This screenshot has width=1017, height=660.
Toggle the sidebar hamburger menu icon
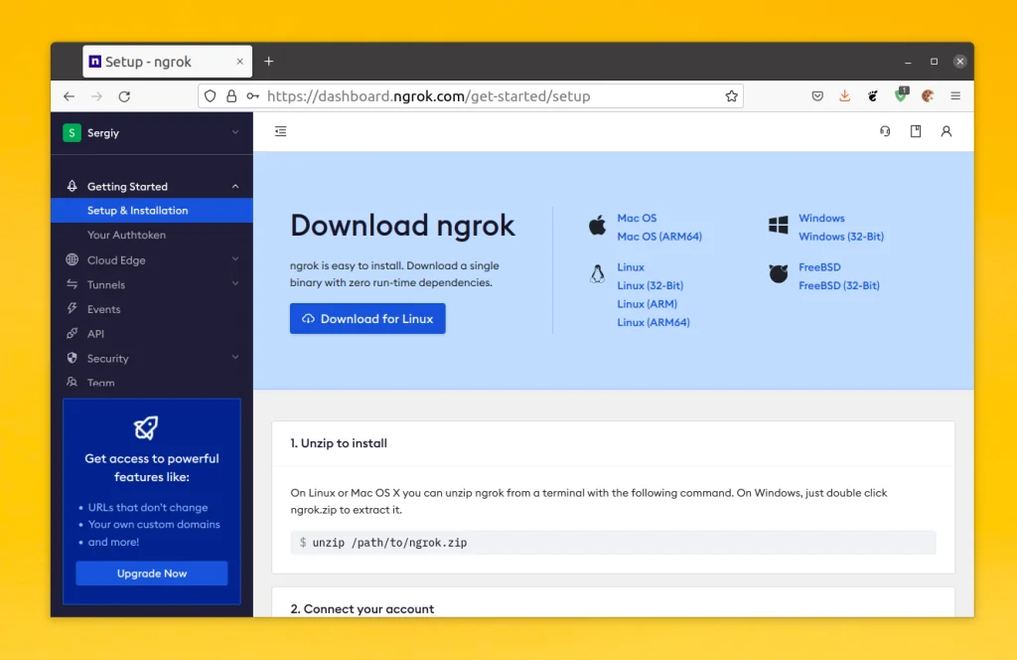[280, 130]
